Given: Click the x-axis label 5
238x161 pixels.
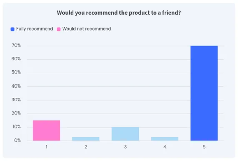Looking at the screenshot, I should 204,147.
